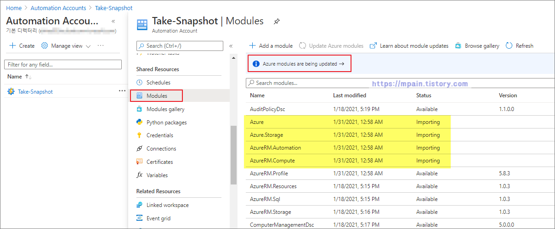The height and width of the screenshot is (229, 555).
Task: Open the AzureRM.Compute module row
Action: click(399, 161)
